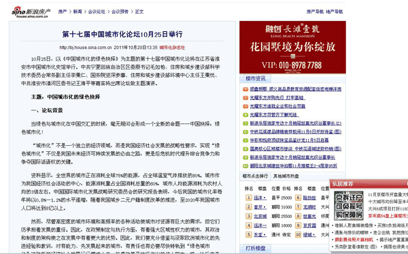This screenshot has height=254, width=408.
Task: Open 通胀与房价的暧昧 link in popup
Action: point(352,233)
